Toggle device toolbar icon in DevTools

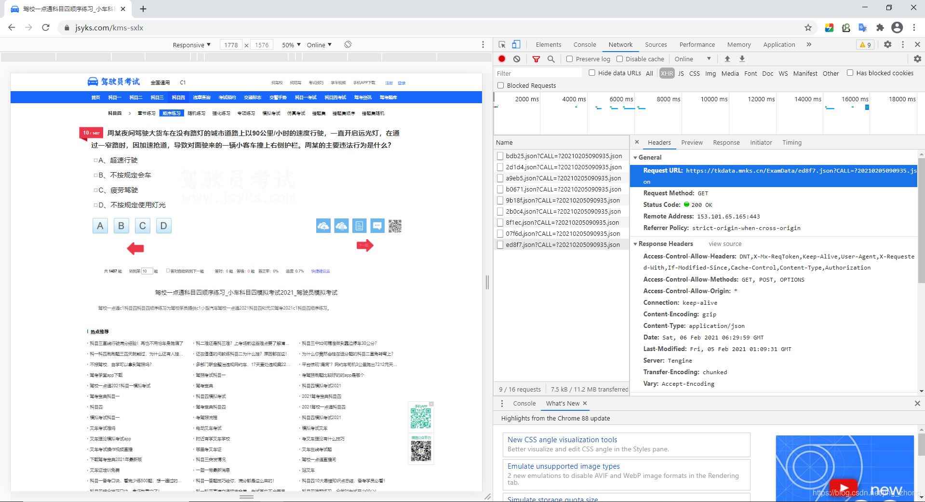click(x=516, y=44)
